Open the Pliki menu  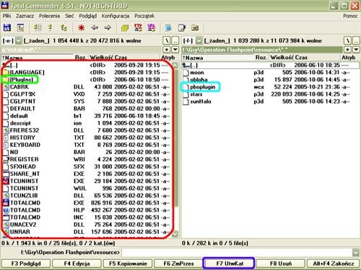(7, 16)
